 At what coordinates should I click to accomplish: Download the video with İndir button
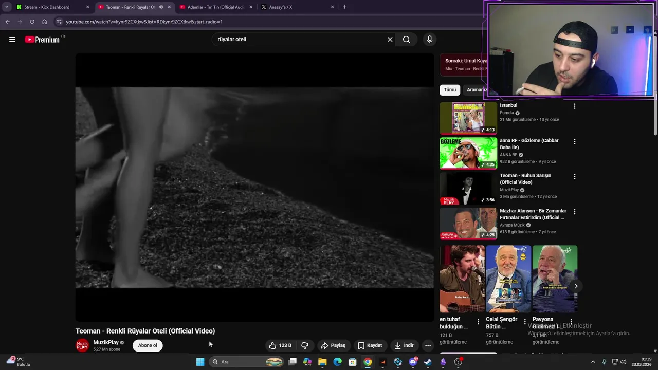[404, 345]
